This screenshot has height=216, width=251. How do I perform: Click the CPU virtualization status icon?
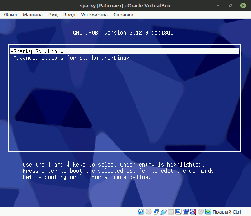tap(193, 212)
